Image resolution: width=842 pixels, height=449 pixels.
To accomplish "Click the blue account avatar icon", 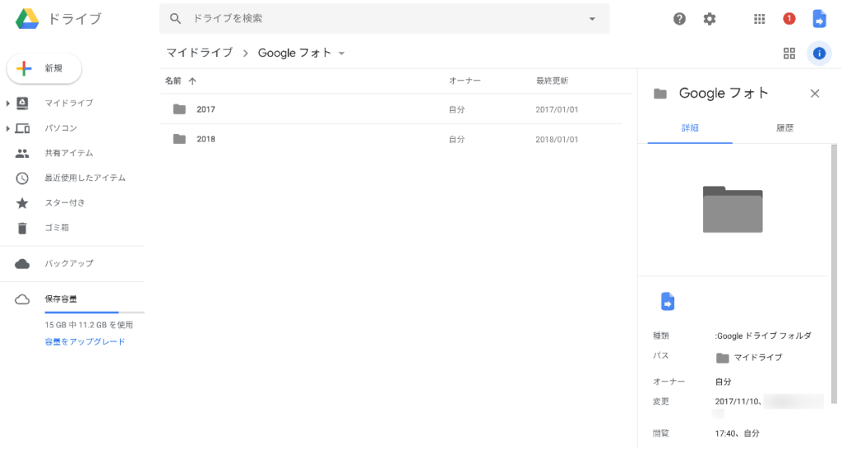I will coord(819,19).
